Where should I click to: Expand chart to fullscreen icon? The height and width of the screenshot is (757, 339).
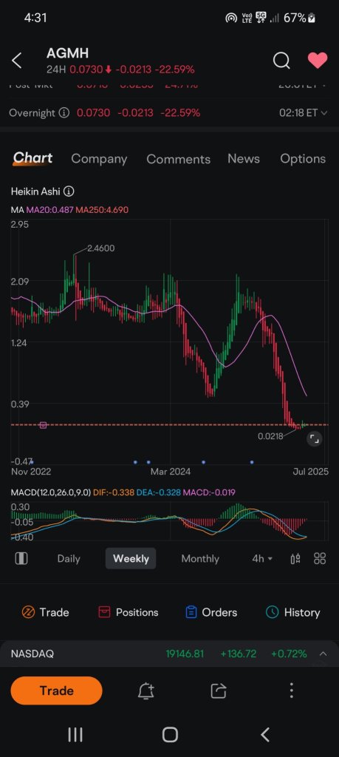coord(314,439)
